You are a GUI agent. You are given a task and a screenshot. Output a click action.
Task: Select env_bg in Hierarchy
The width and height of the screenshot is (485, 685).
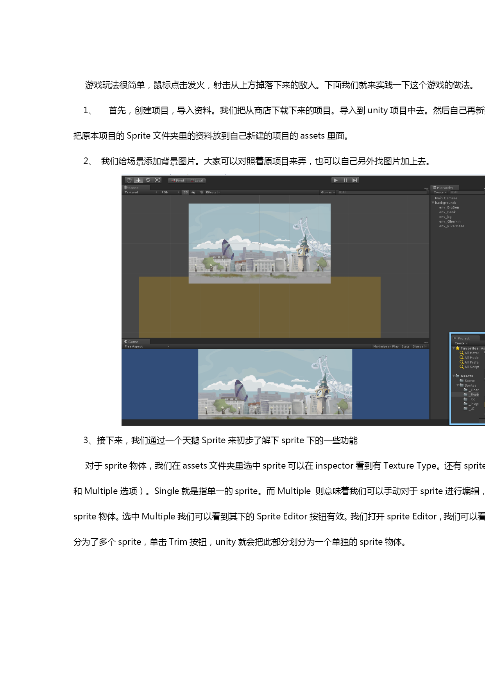point(445,217)
